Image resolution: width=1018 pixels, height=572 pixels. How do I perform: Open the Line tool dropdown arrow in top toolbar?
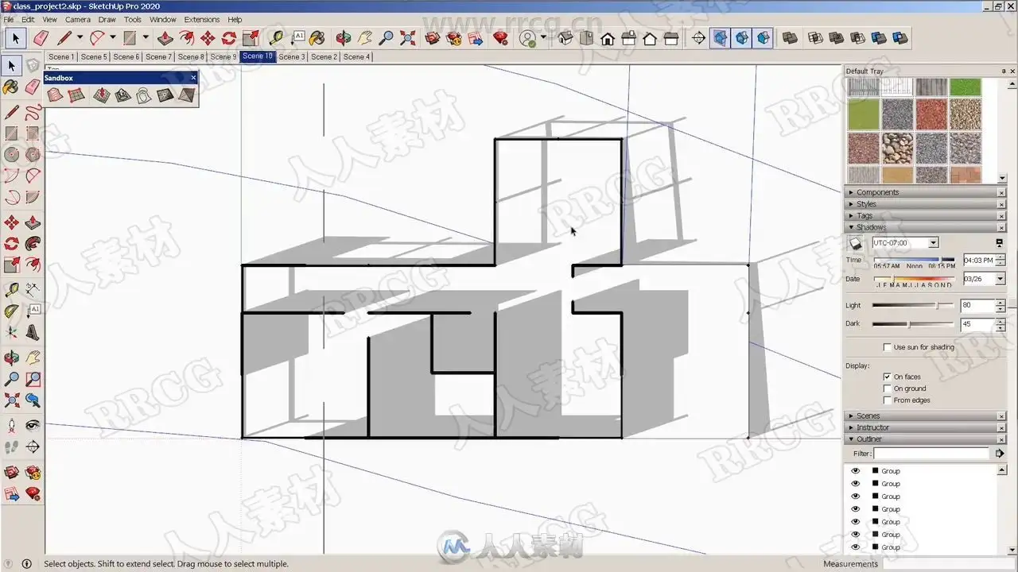tap(80, 38)
